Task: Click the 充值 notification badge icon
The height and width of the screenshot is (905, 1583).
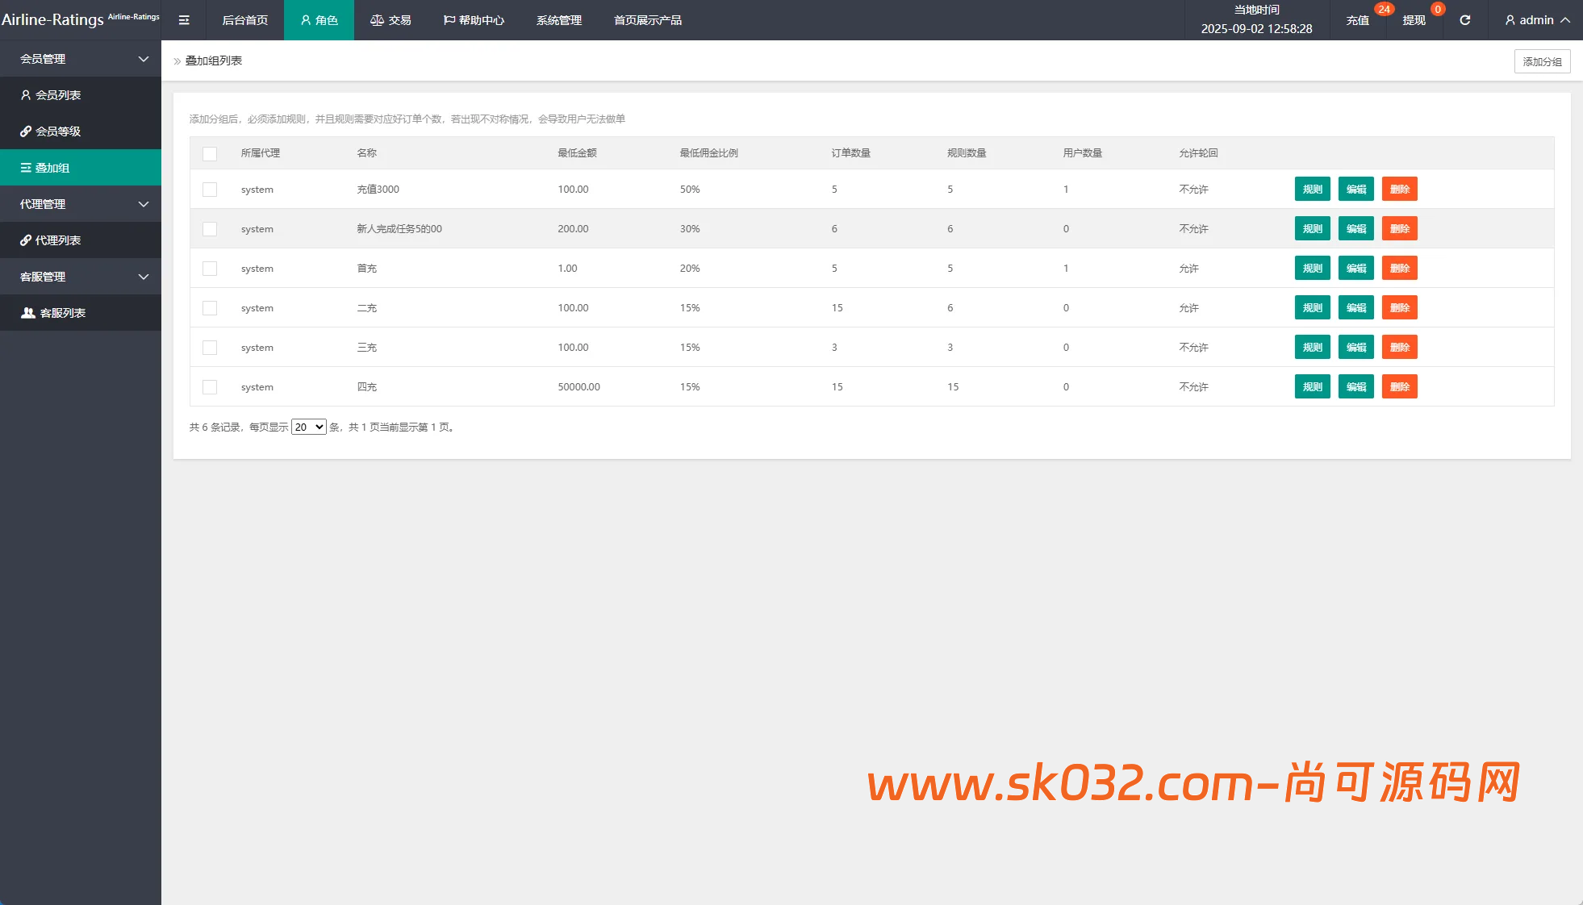Action: (x=1384, y=10)
